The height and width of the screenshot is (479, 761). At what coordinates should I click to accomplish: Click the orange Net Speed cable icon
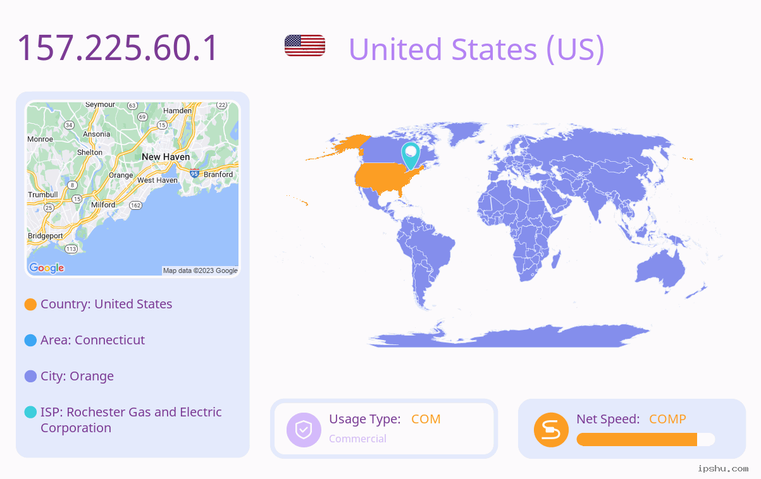coord(551,430)
